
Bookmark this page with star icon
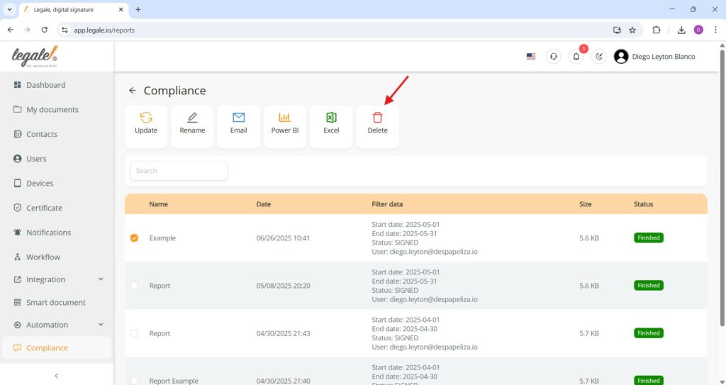[632, 30]
